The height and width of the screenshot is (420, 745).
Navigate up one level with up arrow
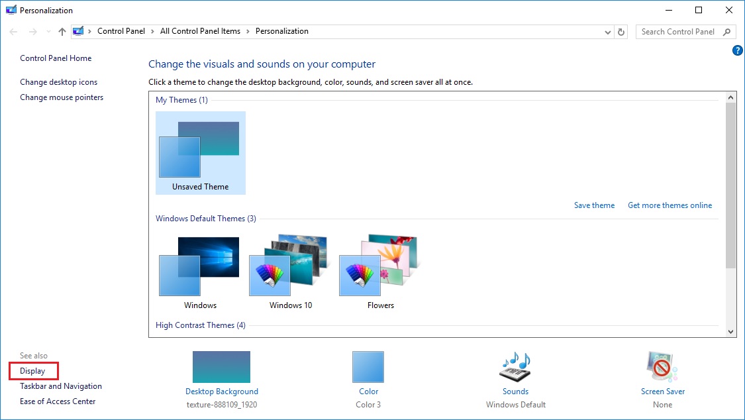(62, 32)
